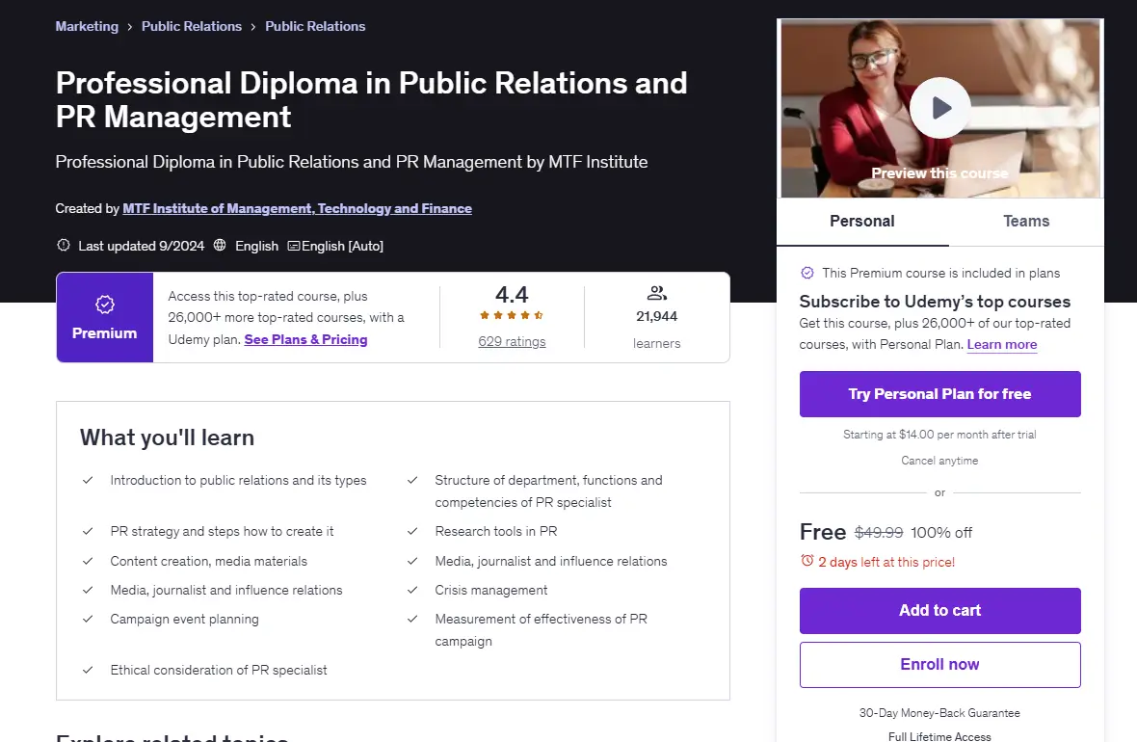Open the Marketing breadcrumb link
The image size is (1137, 742).
87,26
